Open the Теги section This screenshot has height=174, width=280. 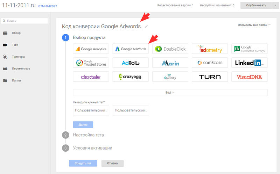click(15, 45)
